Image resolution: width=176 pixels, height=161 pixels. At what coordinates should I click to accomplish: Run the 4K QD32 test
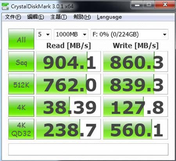click(x=21, y=129)
